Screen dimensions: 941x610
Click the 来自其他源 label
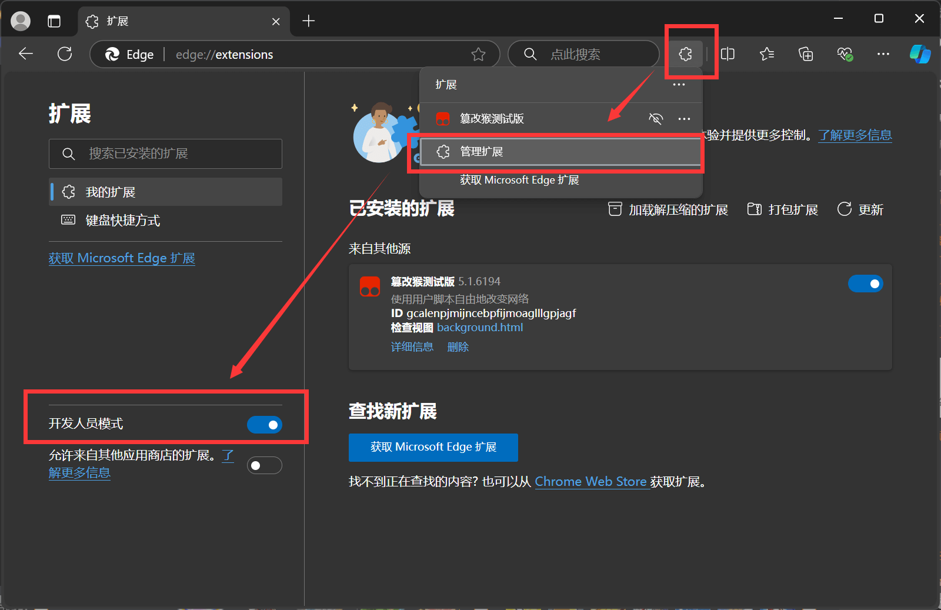380,249
